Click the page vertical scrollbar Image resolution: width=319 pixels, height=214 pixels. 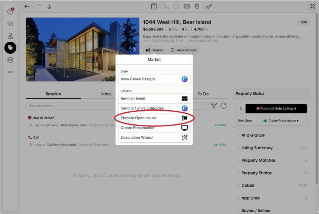point(317,98)
